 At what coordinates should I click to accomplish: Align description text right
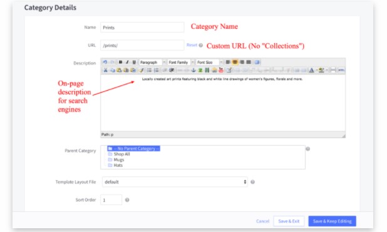[x=242, y=62]
